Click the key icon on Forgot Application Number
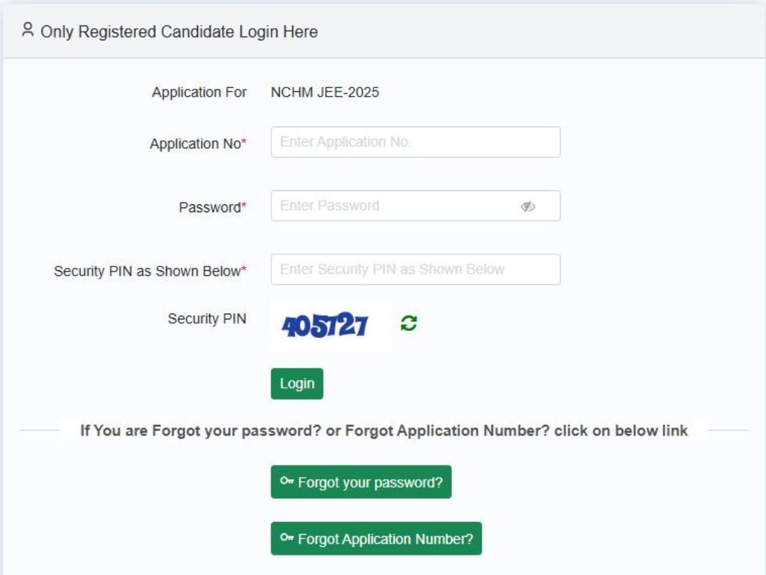This screenshot has height=575, width=766. pos(287,539)
